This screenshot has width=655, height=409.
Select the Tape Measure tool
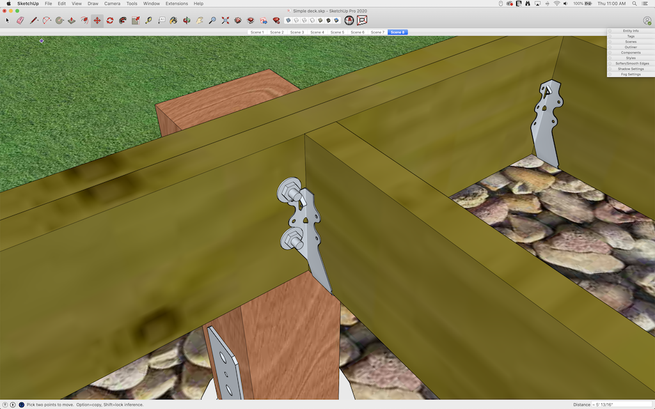[148, 20]
